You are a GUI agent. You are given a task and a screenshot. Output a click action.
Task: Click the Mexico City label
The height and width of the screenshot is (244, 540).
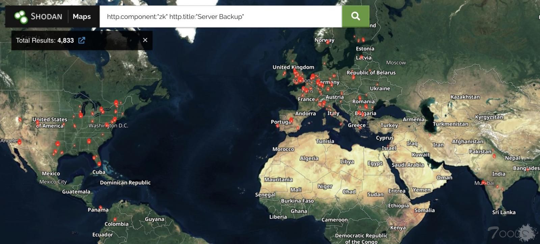pos(53,182)
